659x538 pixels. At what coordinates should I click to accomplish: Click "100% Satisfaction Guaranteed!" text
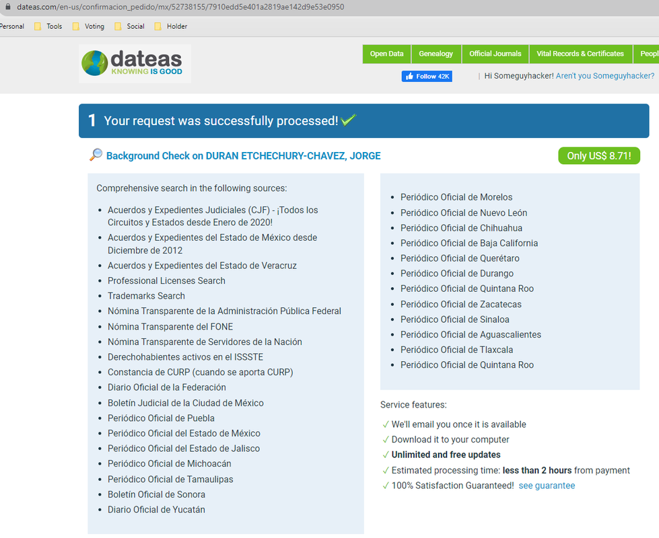[x=452, y=486]
